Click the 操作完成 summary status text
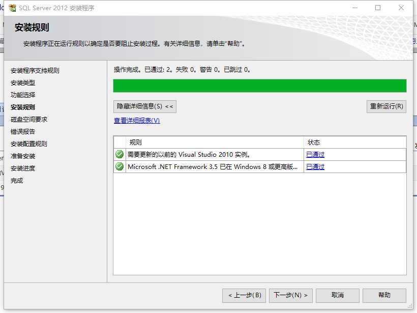This screenshot has height=313, width=417. 182,70
